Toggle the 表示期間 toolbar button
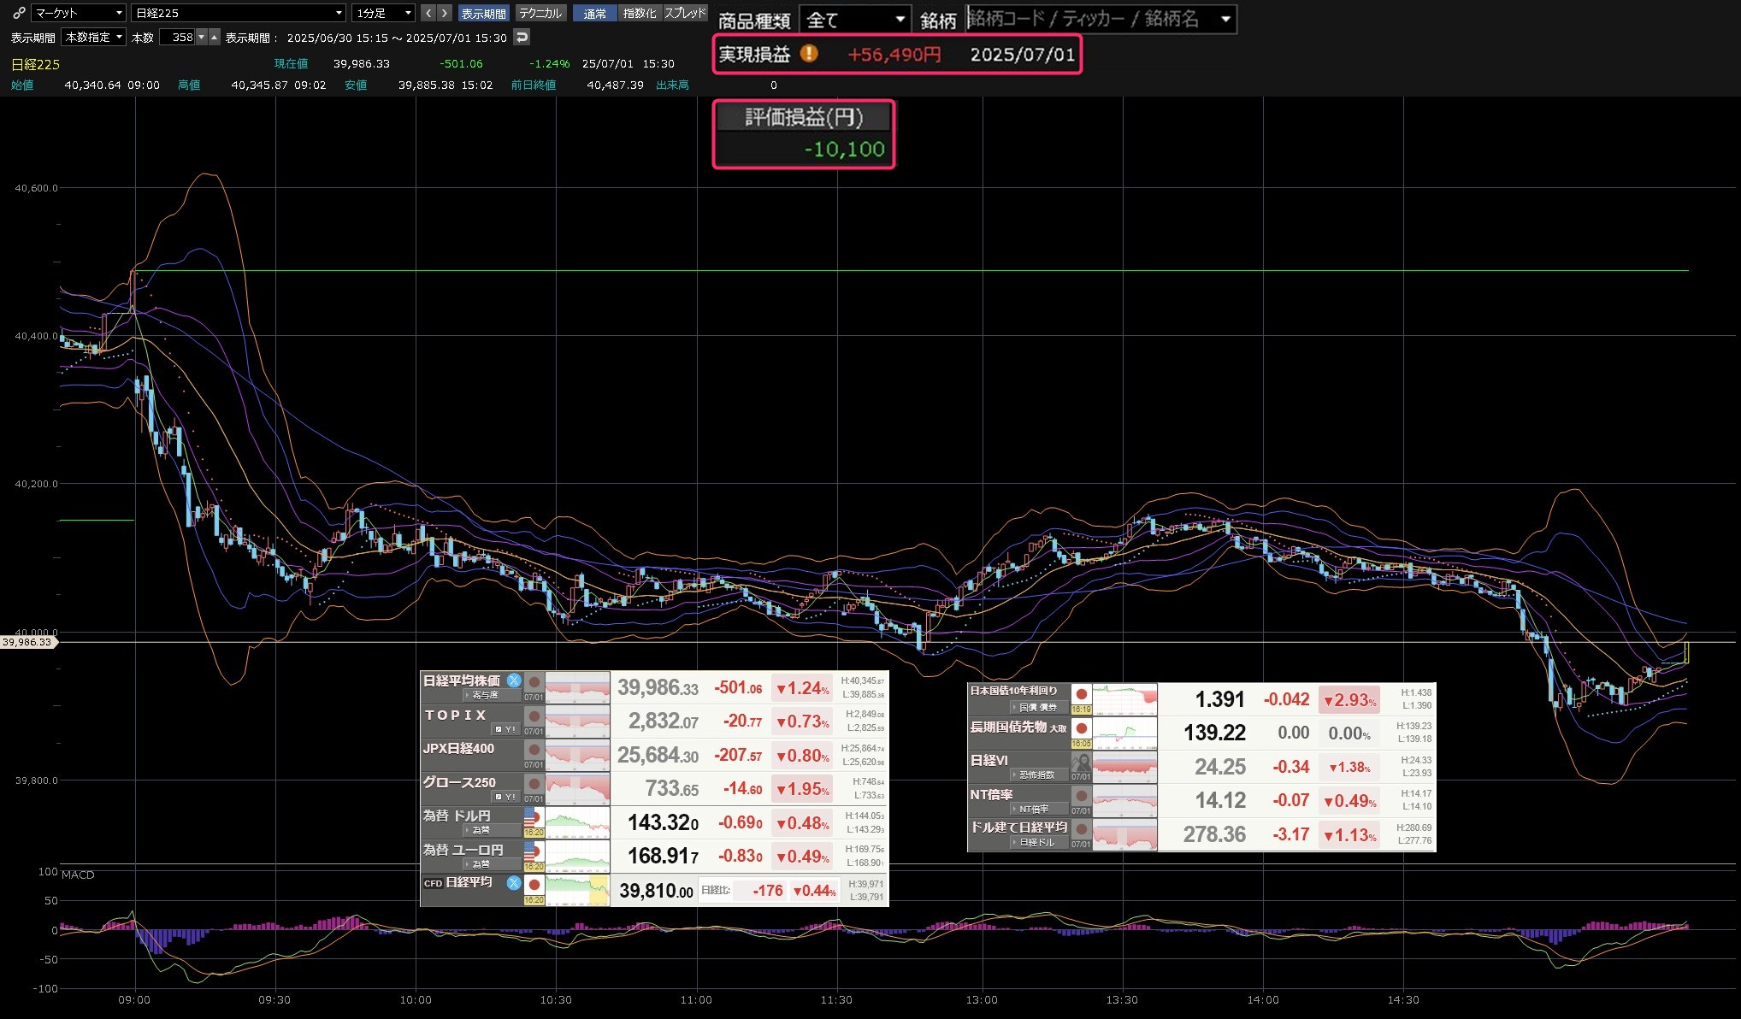 pos(484,14)
